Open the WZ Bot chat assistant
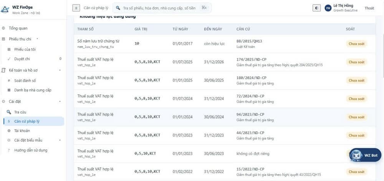Viewport: 384px width, 181px height. (x=365, y=155)
